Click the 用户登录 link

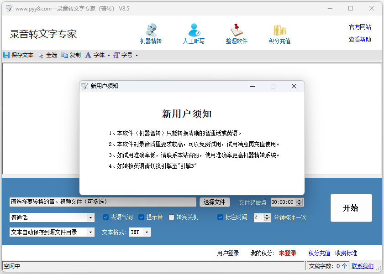[228, 253]
